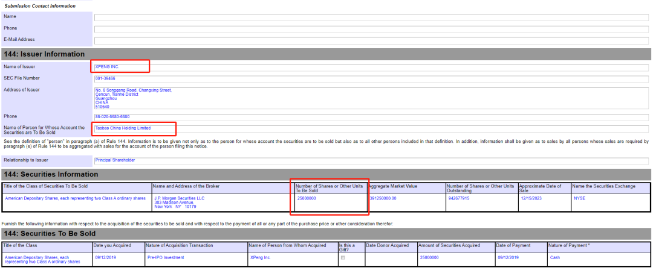The width and height of the screenshot is (653, 270).
Task: Click the aggregate market value 391250000.00
Action: (x=383, y=198)
